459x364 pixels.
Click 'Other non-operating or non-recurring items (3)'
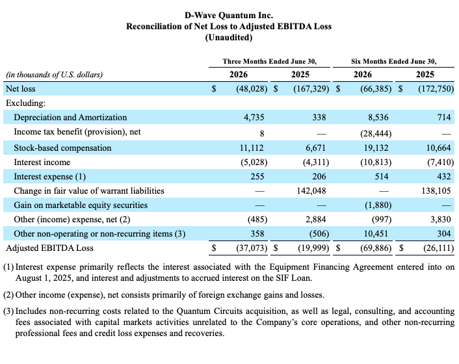[x=99, y=234]
